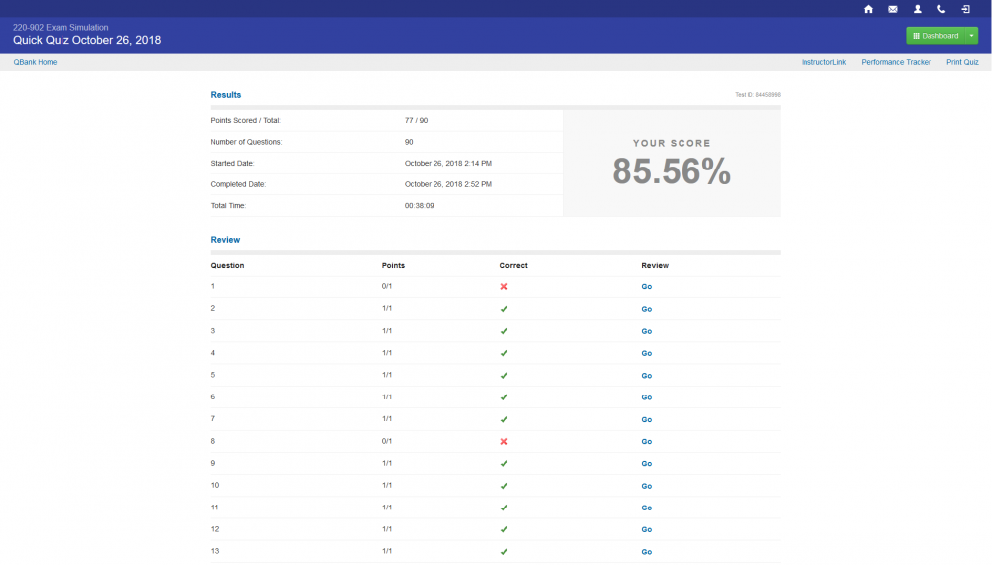Review question 13 with Go link
Screen dimensions: 992x565
tap(646, 552)
